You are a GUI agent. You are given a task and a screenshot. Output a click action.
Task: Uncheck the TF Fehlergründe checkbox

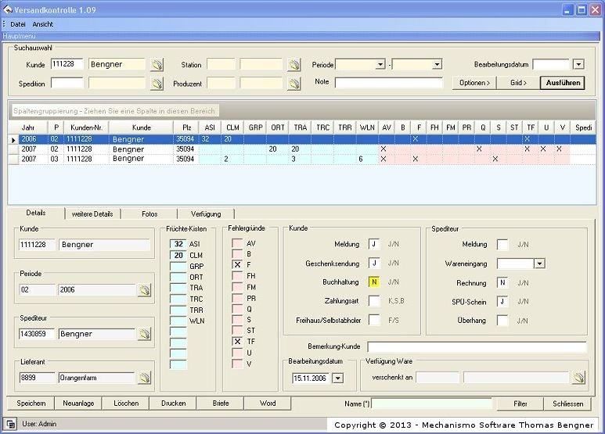(x=237, y=342)
